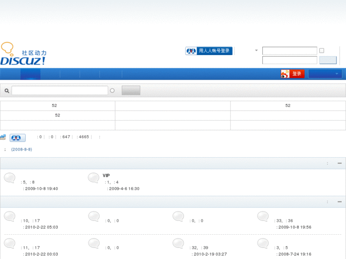
Task: Open the Discuz! community logo home link
Action: (x=24, y=54)
